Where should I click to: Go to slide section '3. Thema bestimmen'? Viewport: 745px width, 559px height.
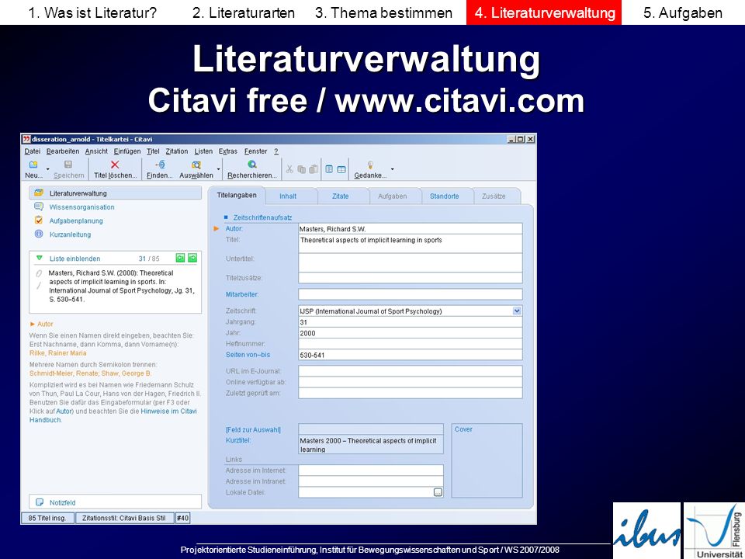383,13
